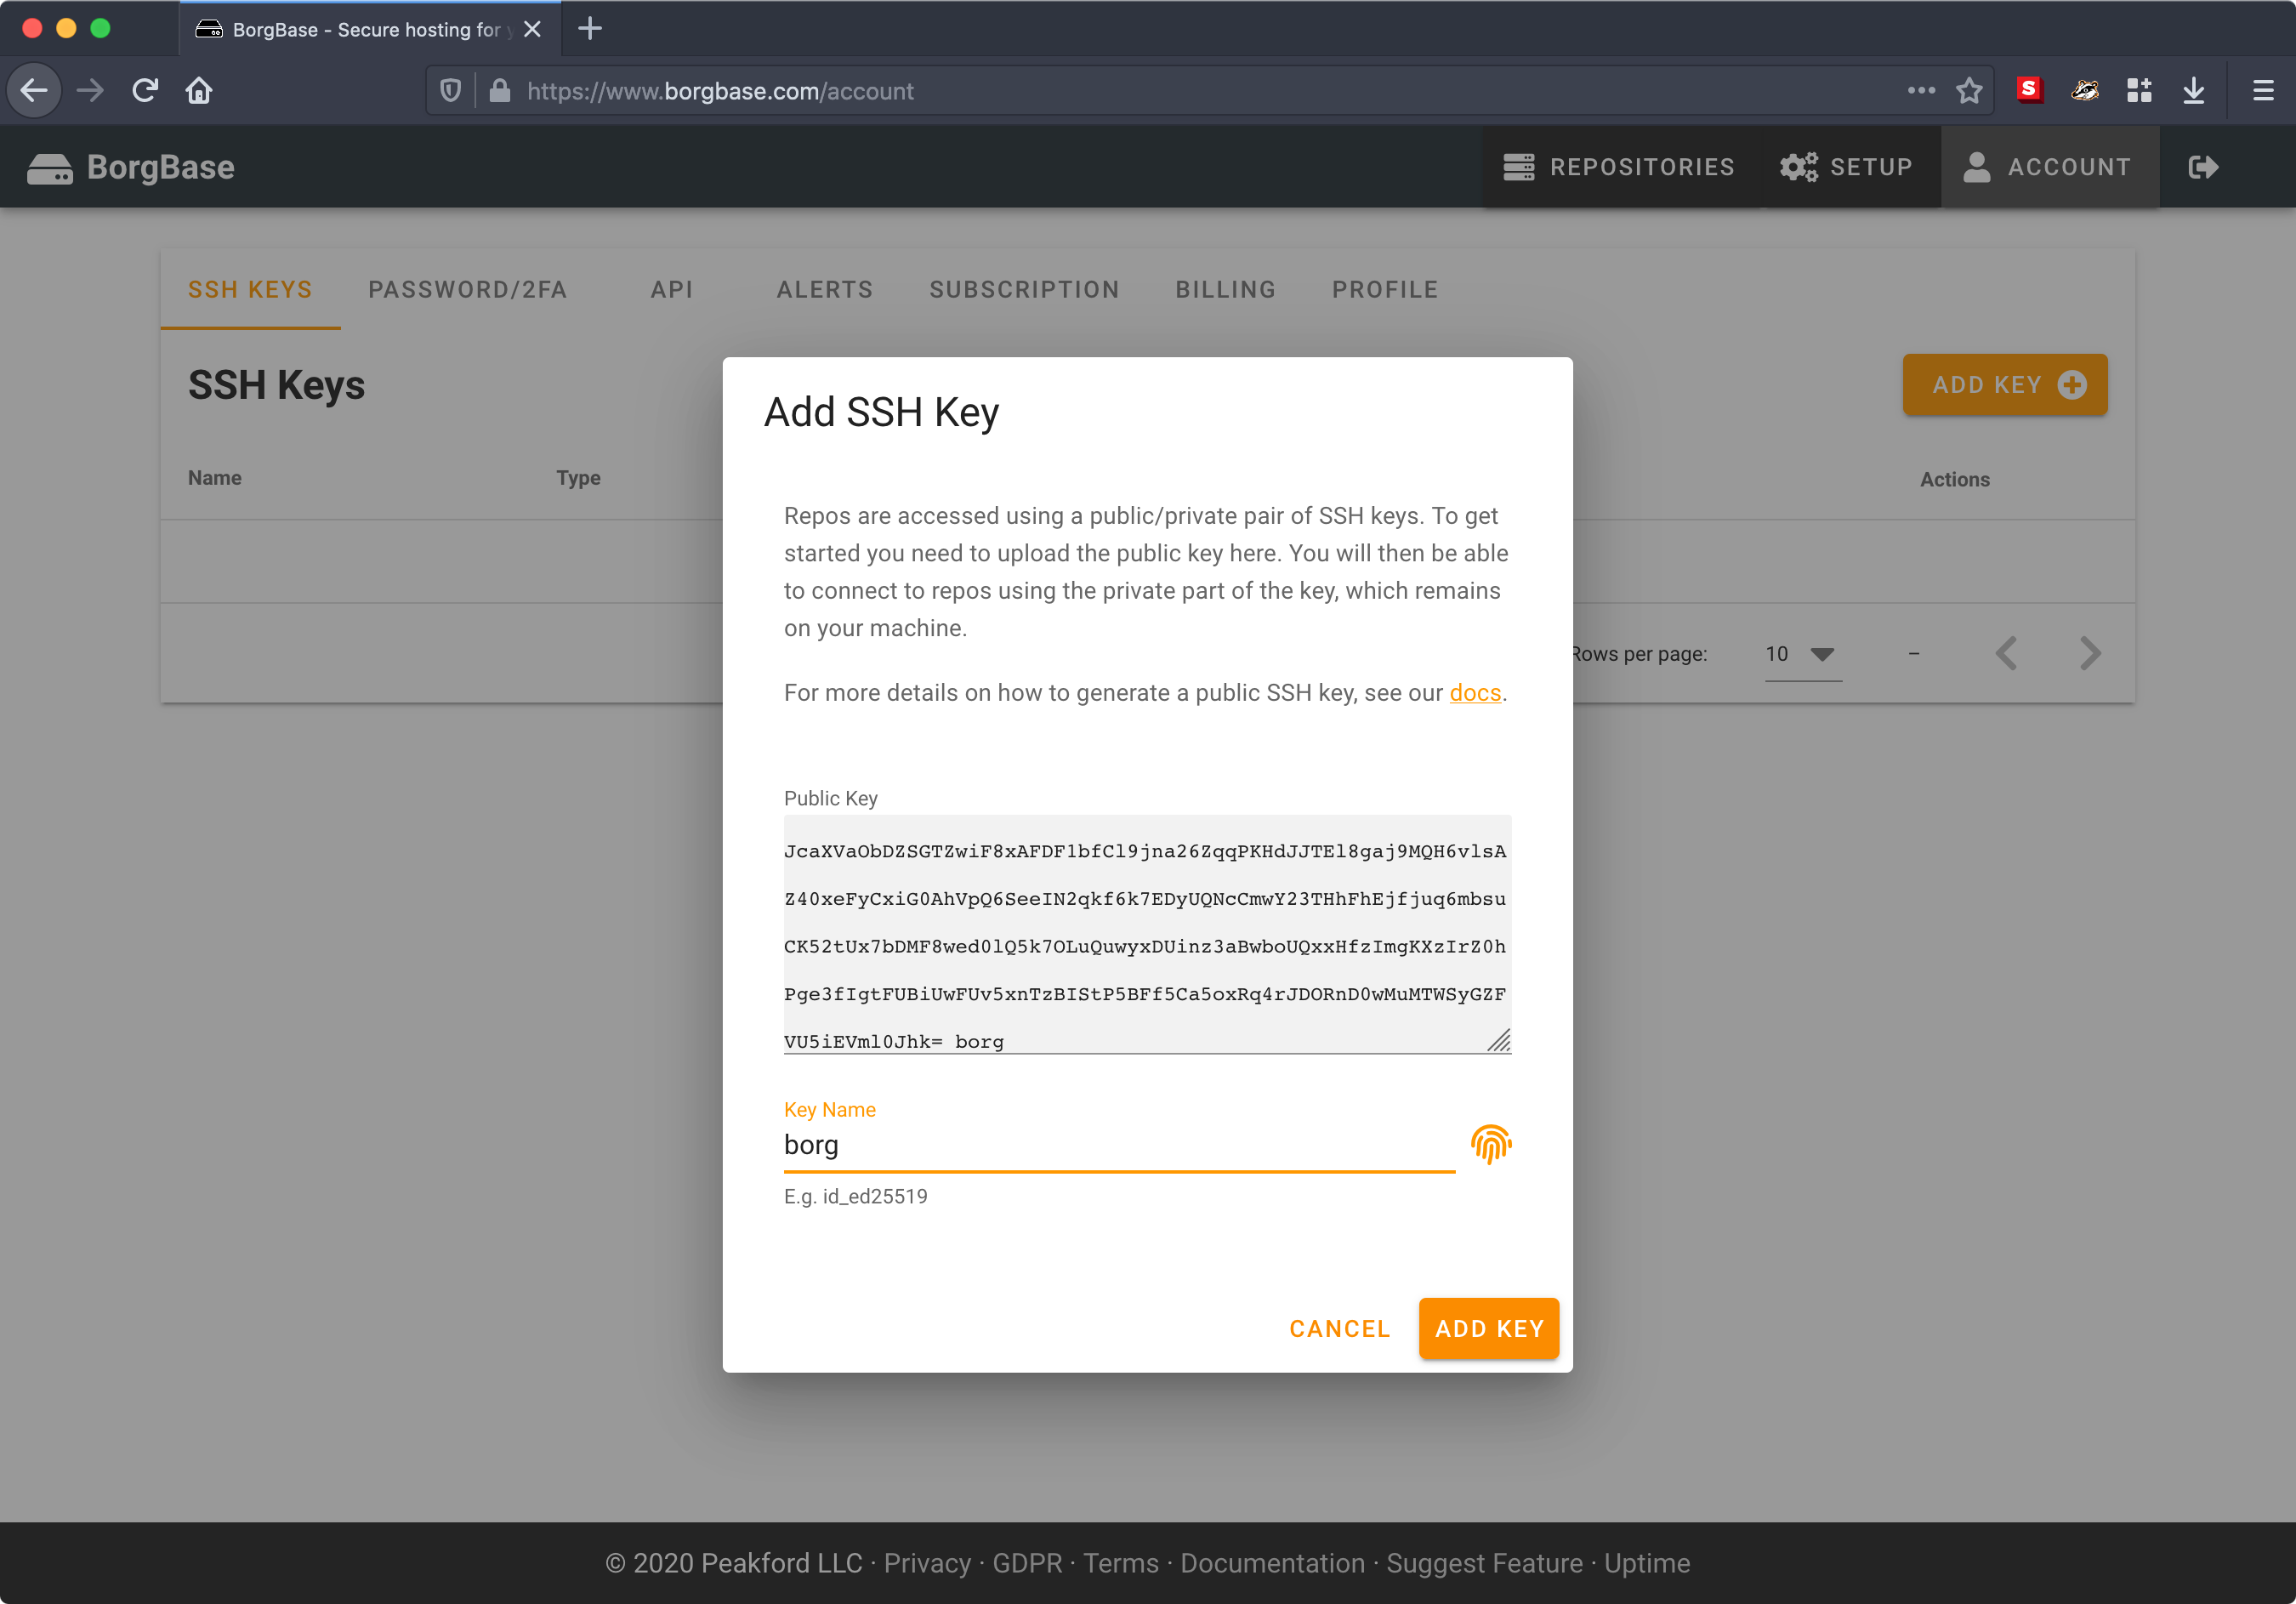Click the Name column header
The width and height of the screenshot is (2296, 1604).
point(215,478)
